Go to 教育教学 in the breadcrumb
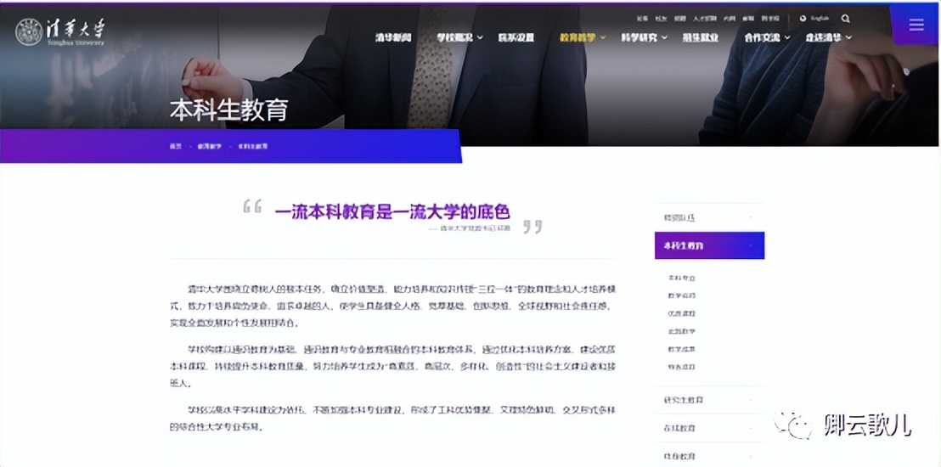 [x=210, y=146]
